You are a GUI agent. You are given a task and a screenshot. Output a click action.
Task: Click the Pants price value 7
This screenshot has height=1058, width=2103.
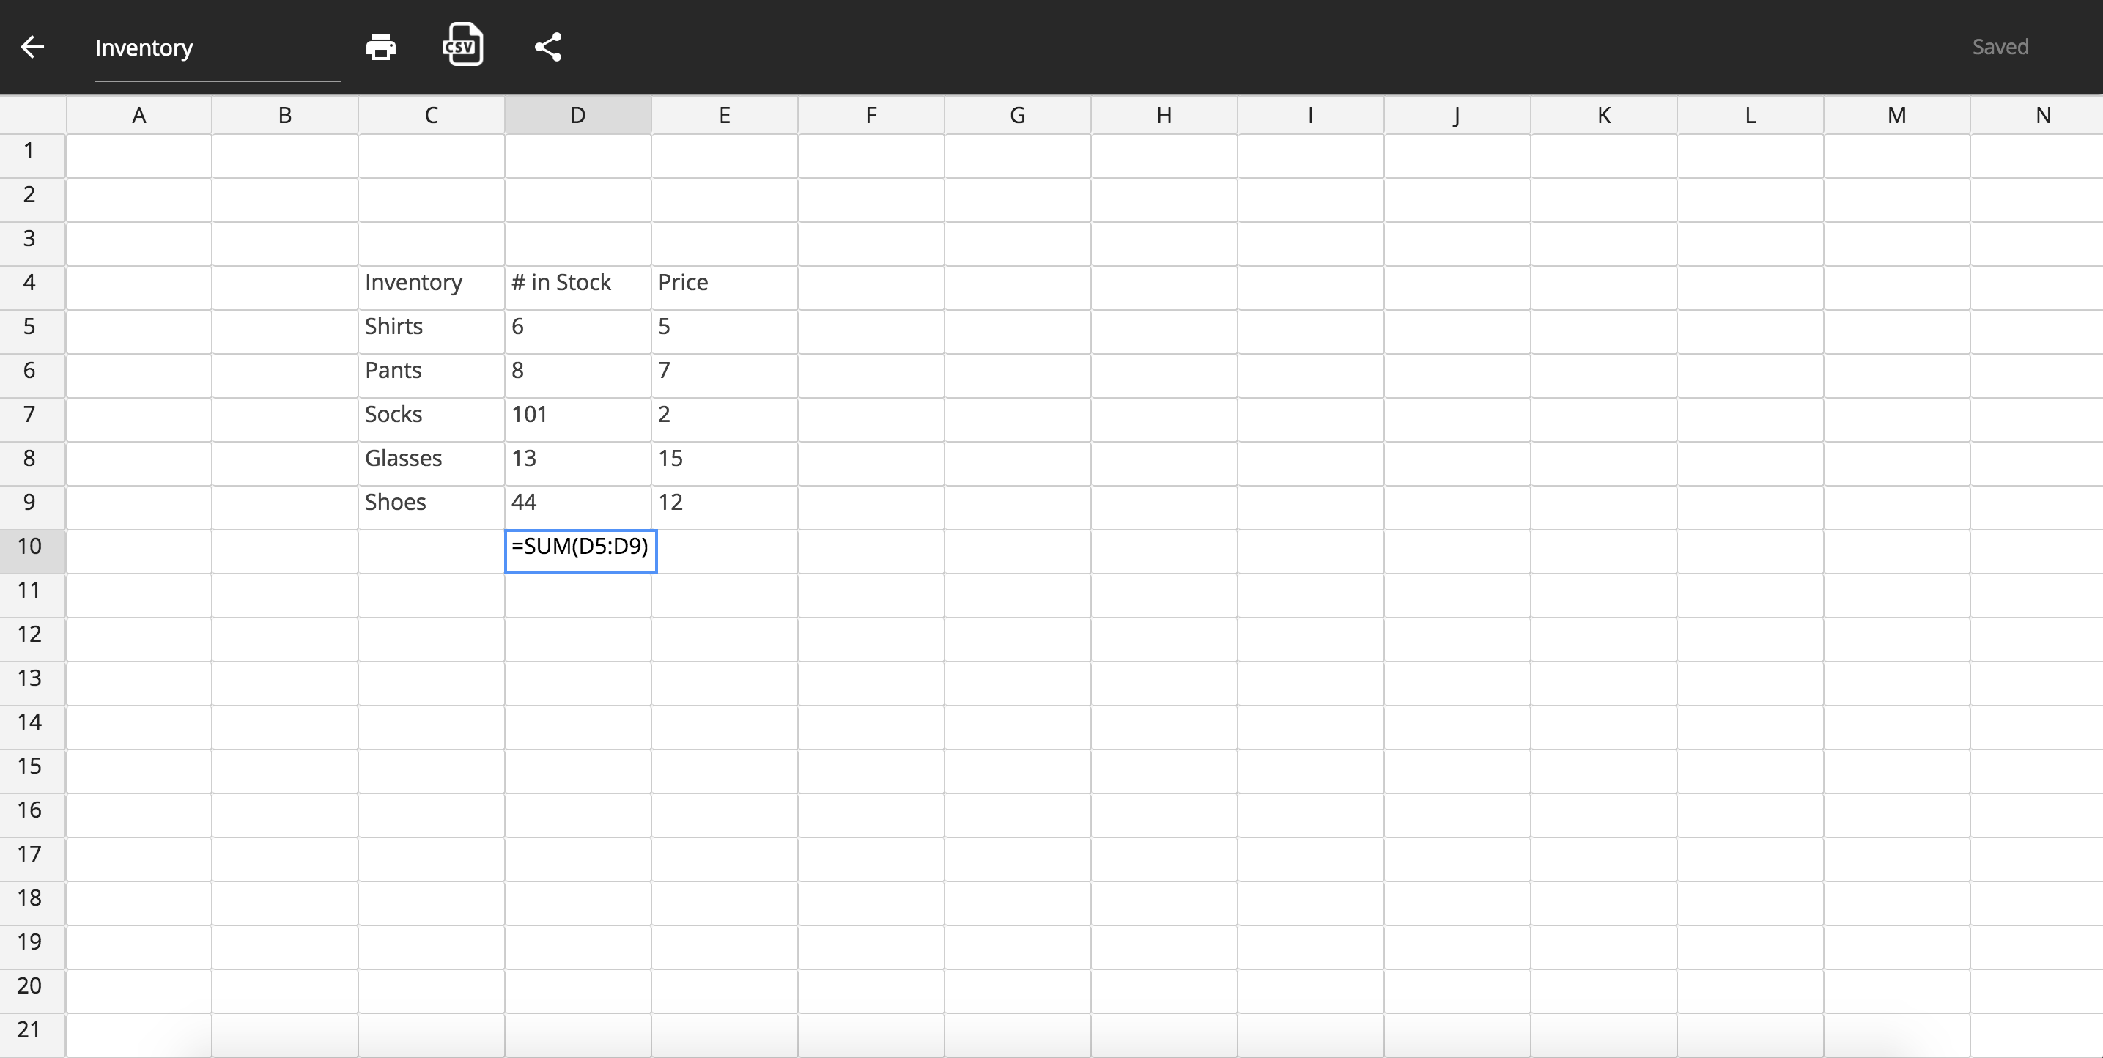(724, 376)
